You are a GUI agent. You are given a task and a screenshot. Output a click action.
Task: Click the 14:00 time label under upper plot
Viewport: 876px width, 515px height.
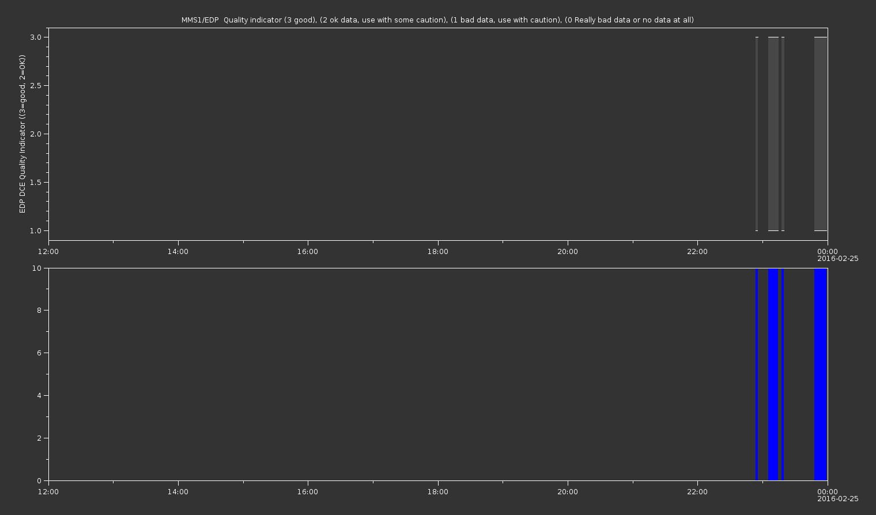pos(178,251)
